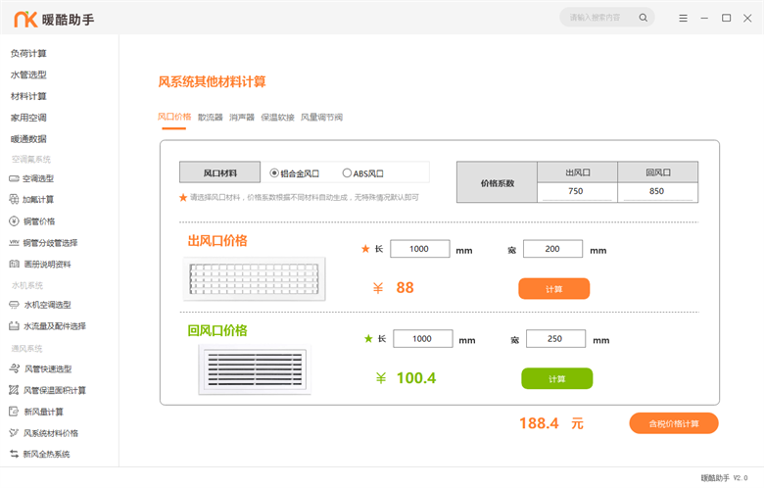
Task: Click the 回风口 length field showing 1000
Action: 422,338
